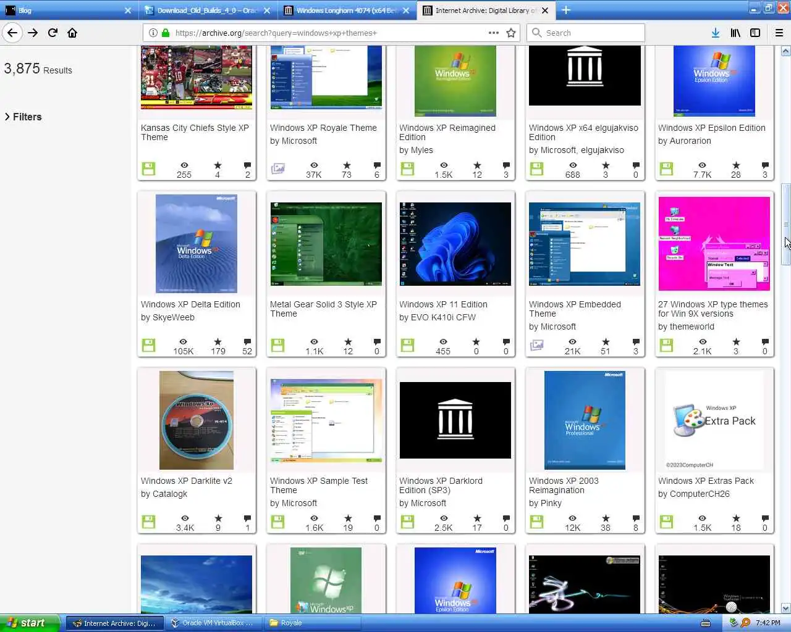Image resolution: width=791 pixels, height=632 pixels.
Task: Open the Windows Start button
Action: click(29, 623)
